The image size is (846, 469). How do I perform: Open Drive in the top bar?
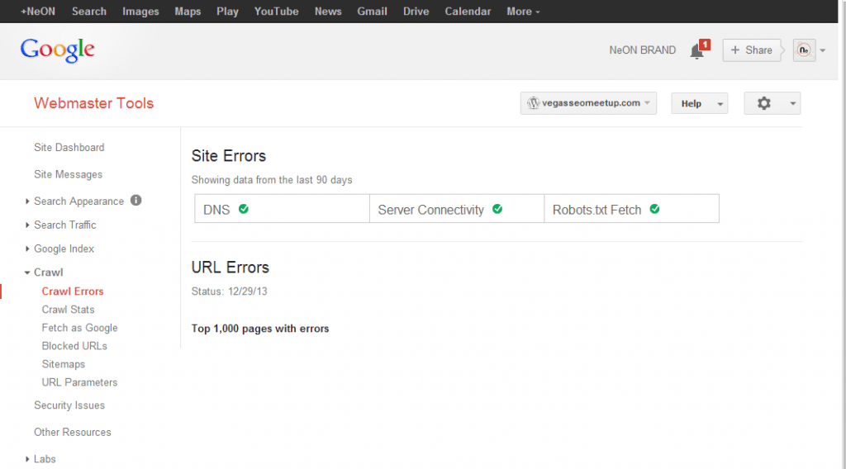[416, 12]
